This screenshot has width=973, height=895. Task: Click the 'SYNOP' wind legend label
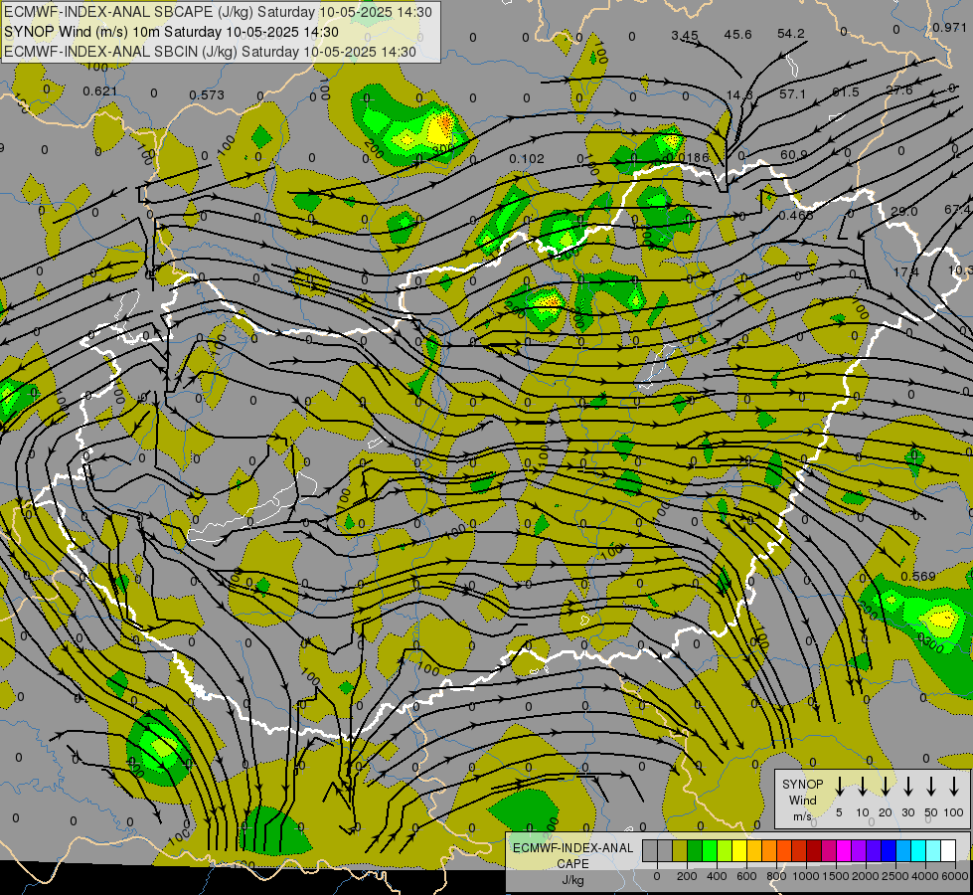point(802,784)
